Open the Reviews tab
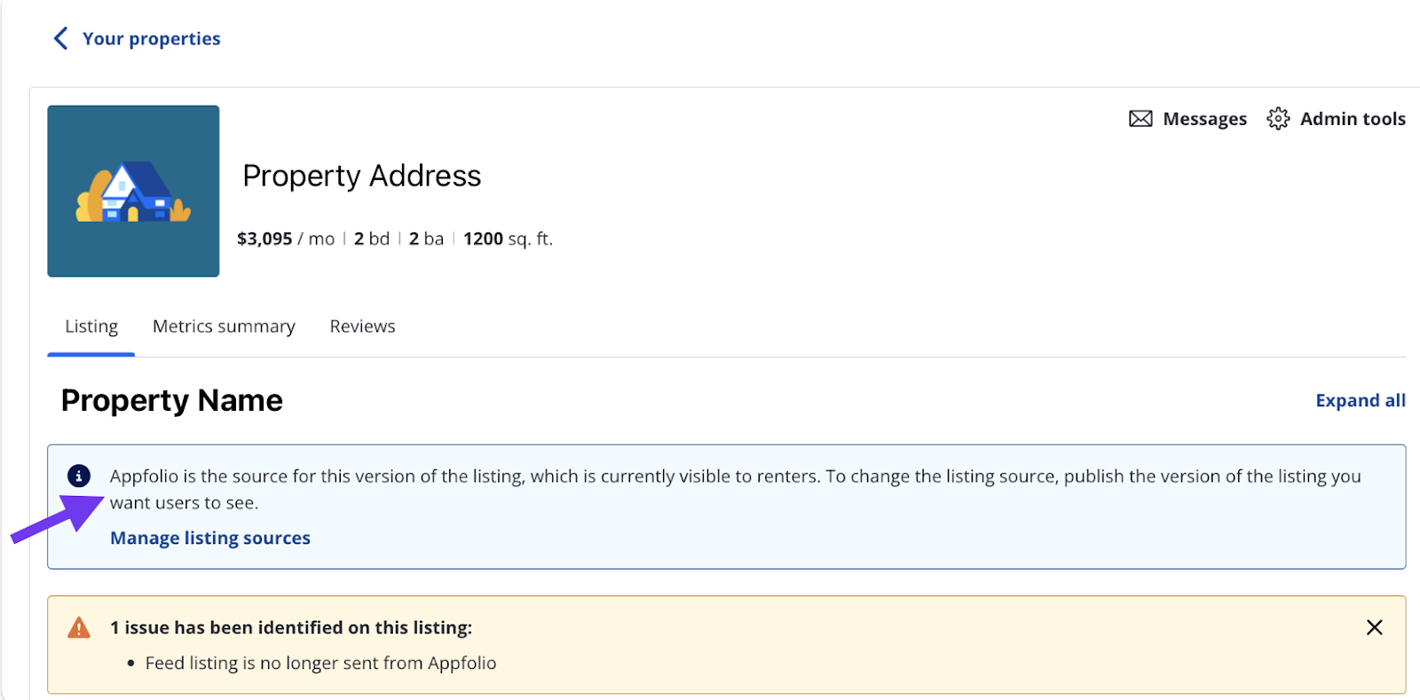The image size is (1420, 700). pyautogui.click(x=362, y=326)
